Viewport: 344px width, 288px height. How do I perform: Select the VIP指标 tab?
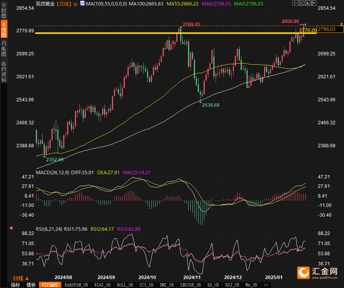pos(50,285)
